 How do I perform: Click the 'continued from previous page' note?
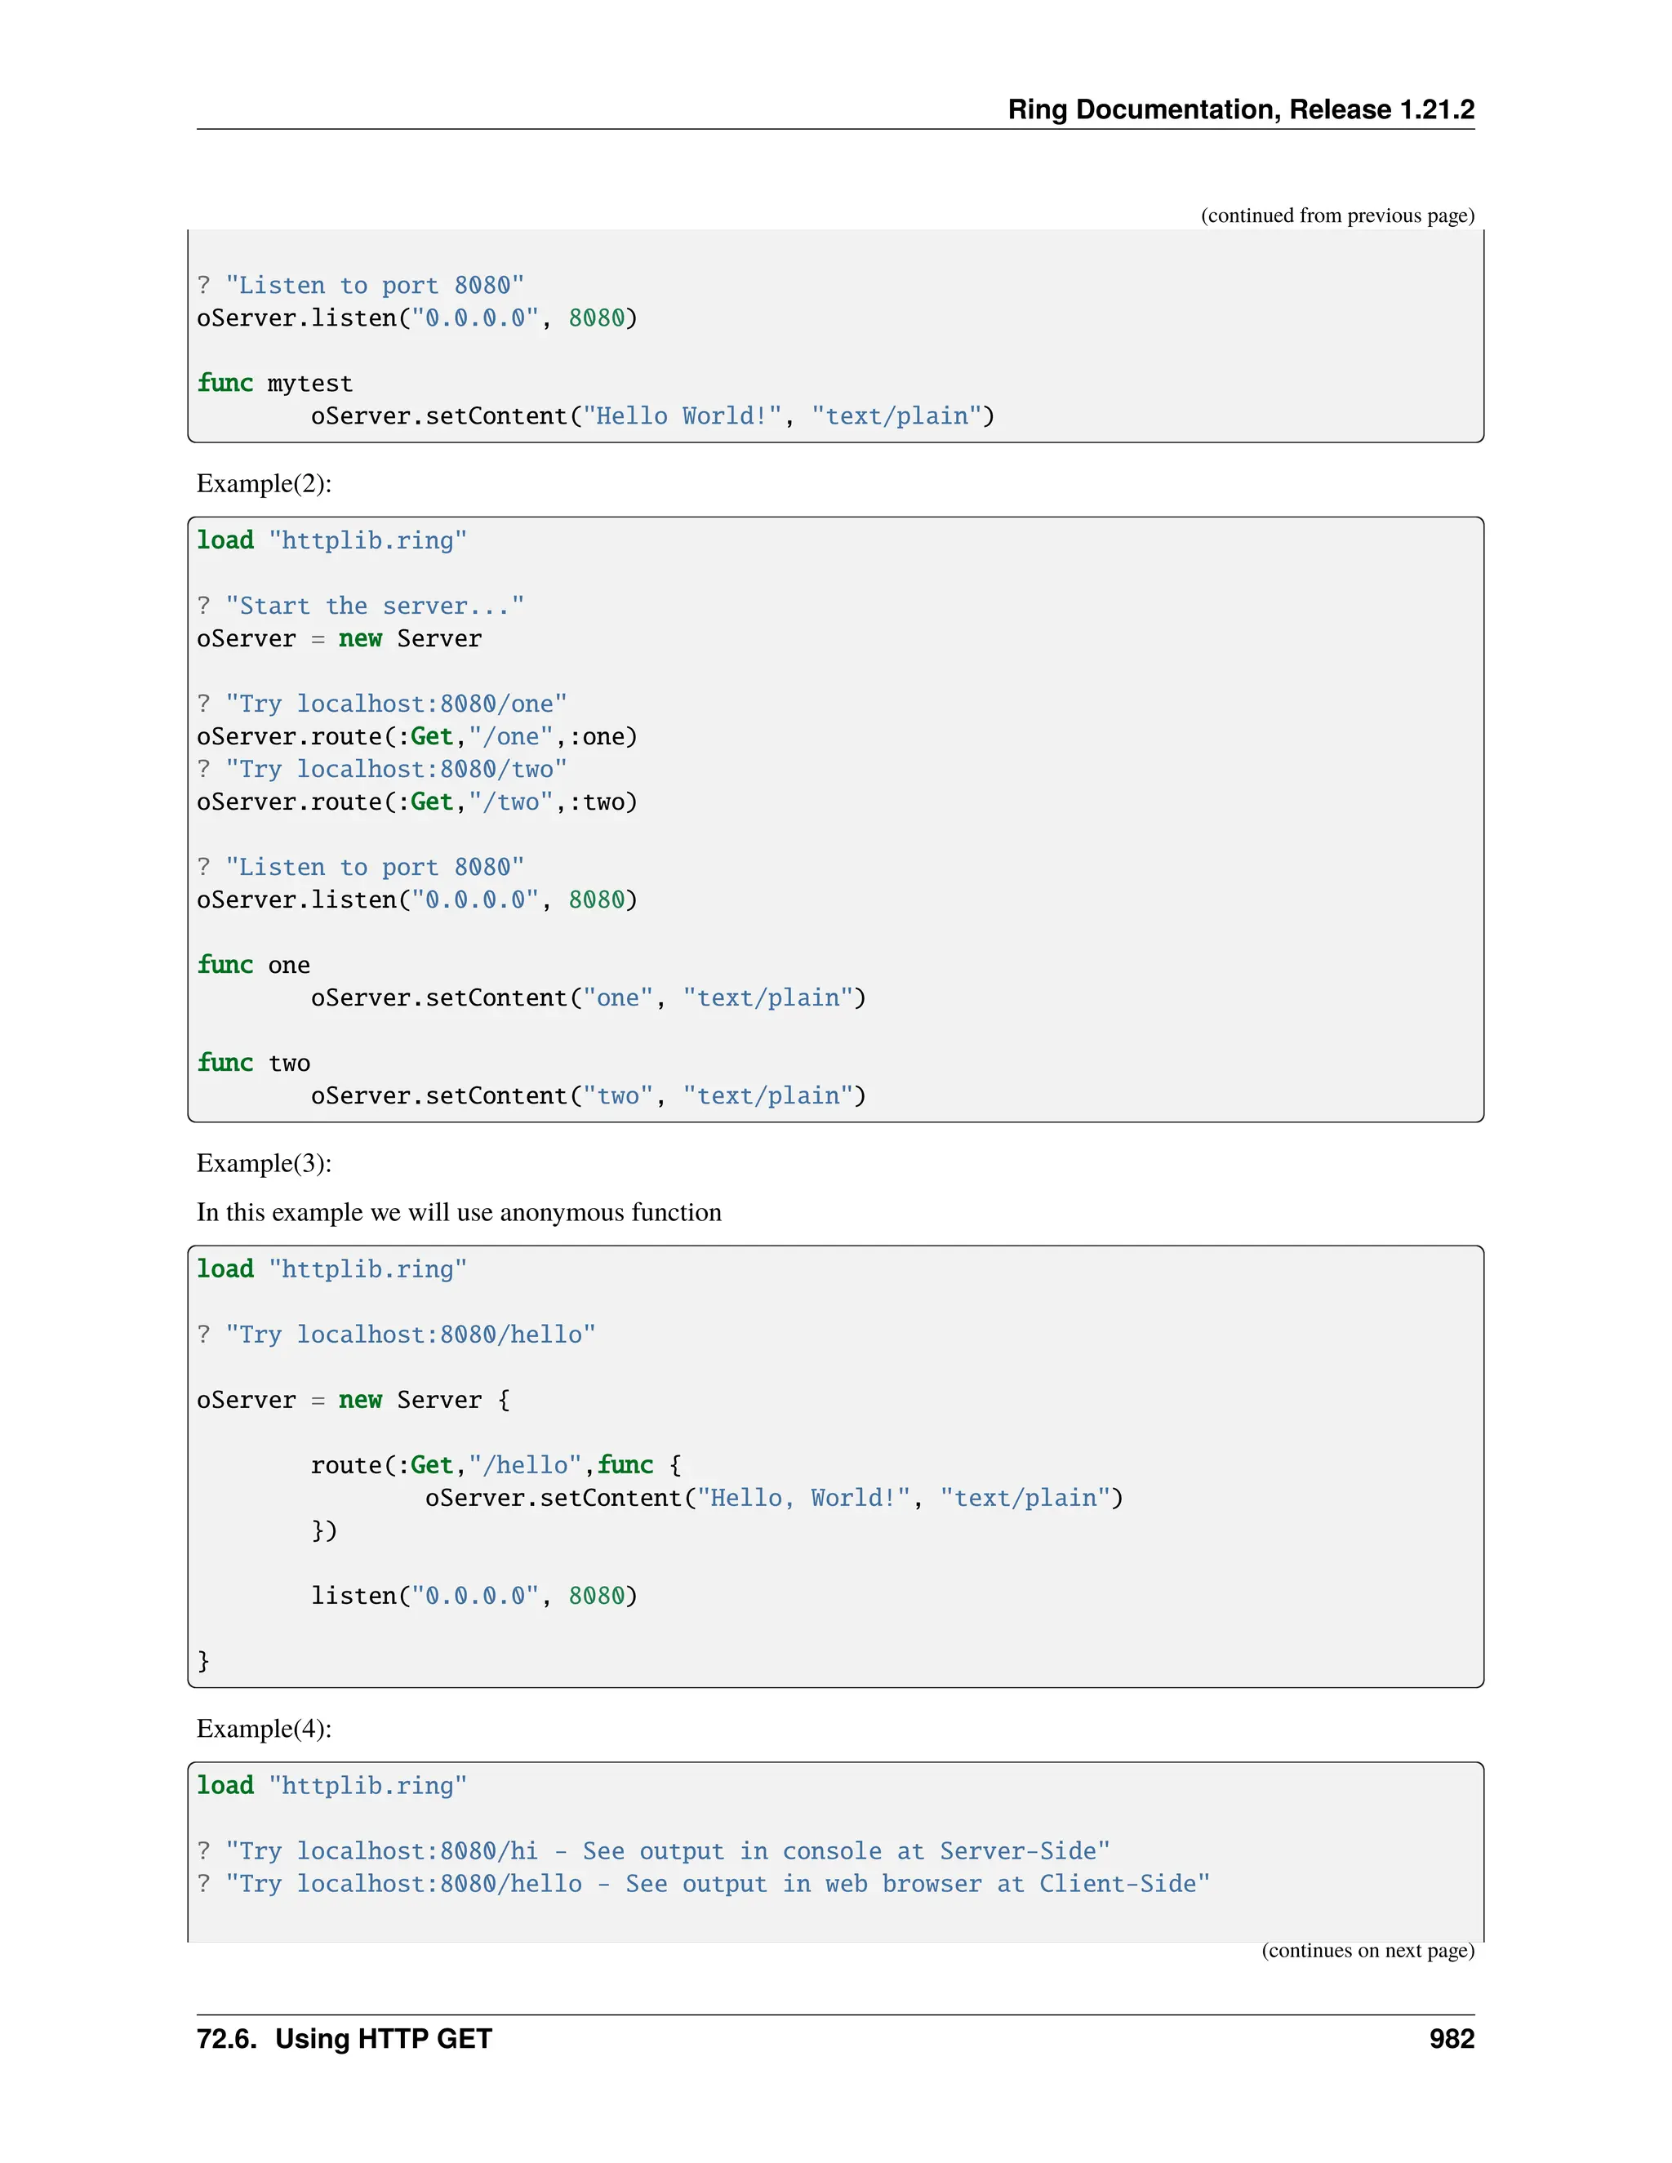coord(1336,216)
